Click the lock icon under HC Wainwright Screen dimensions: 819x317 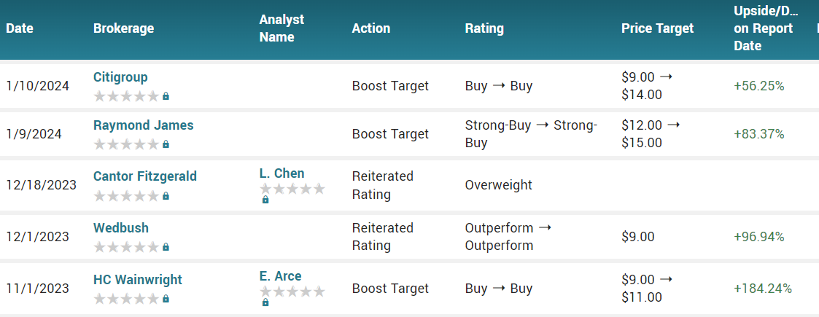tap(166, 299)
